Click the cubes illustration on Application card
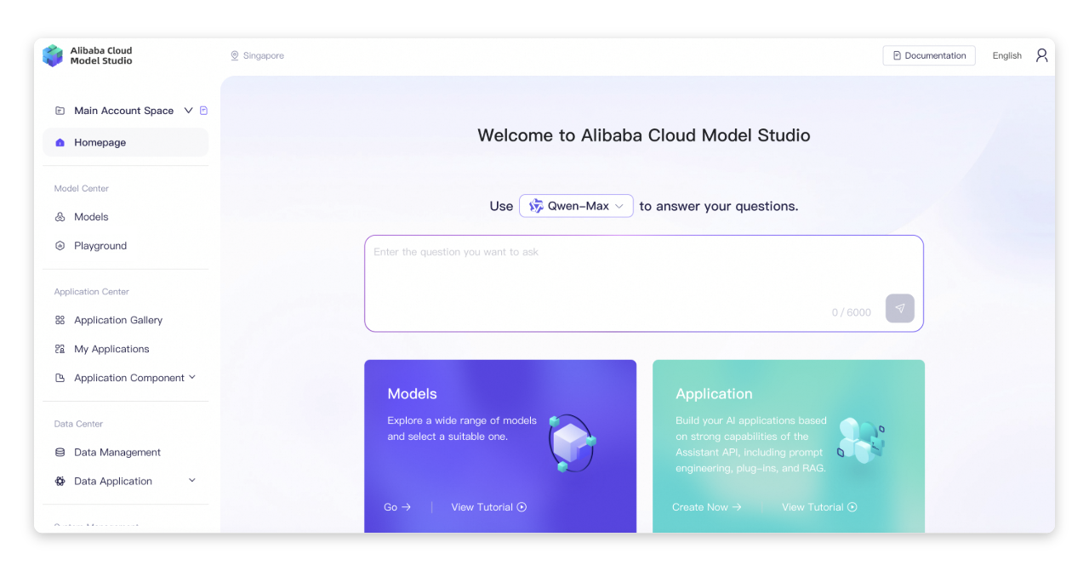 [860, 440]
